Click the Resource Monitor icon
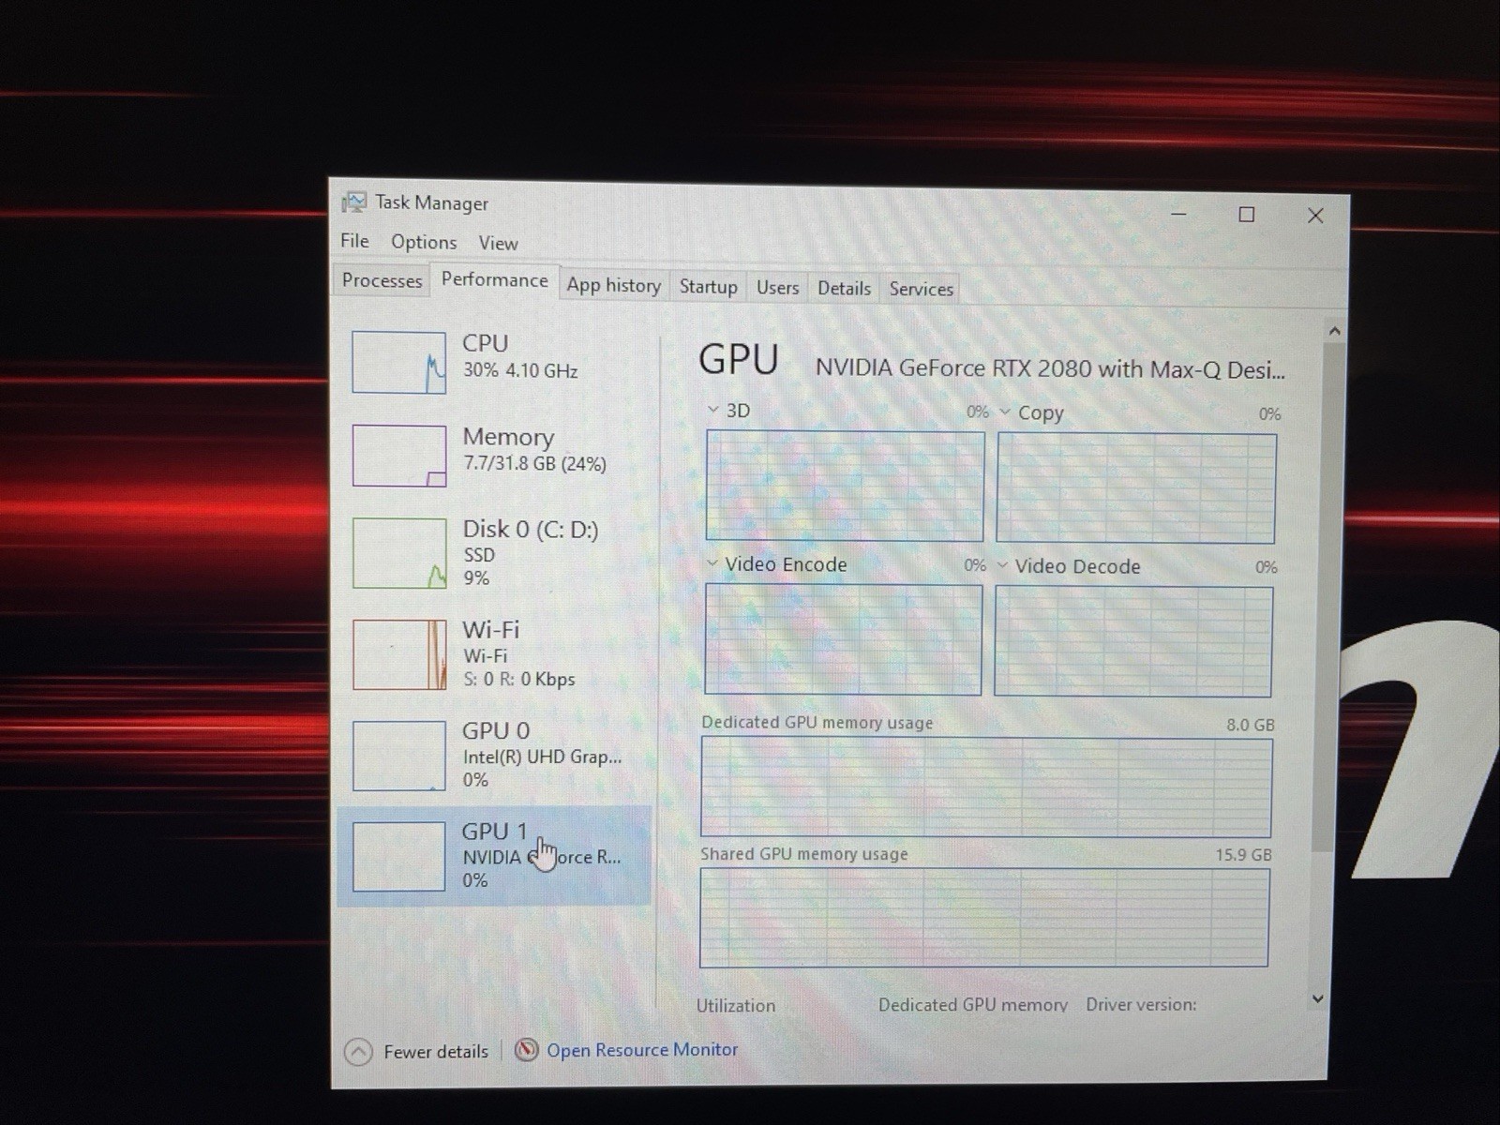 point(527,1050)
